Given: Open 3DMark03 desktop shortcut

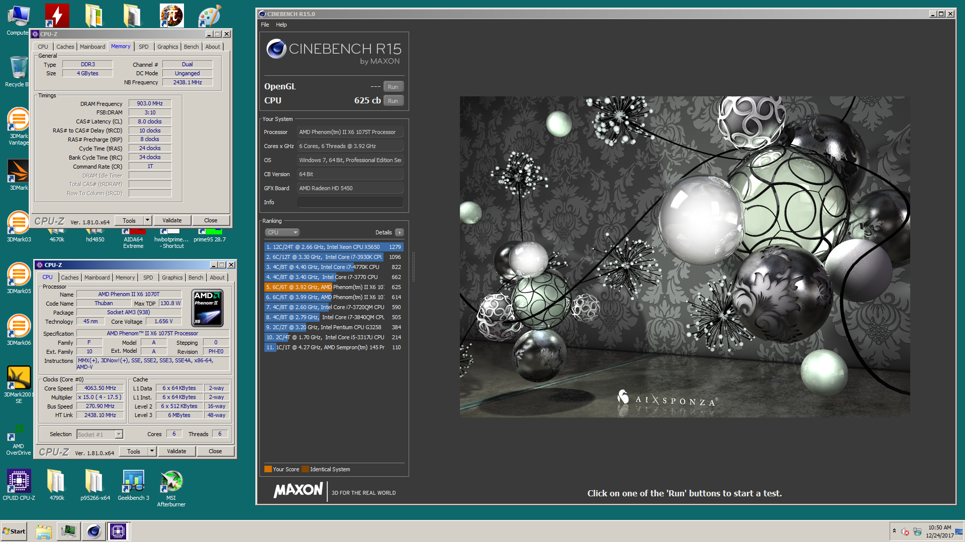Looking at the screenshot, I should tap(19, 227).
